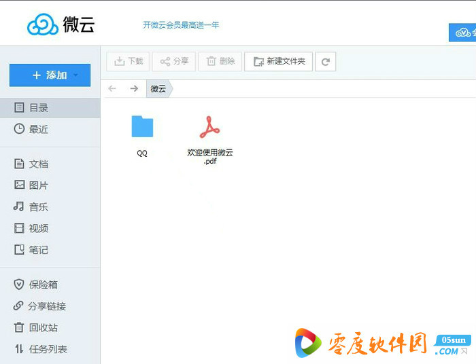The image size is (476, 364).
Task: Click the Weiyun cloud logo
Action: pos(61,24)
